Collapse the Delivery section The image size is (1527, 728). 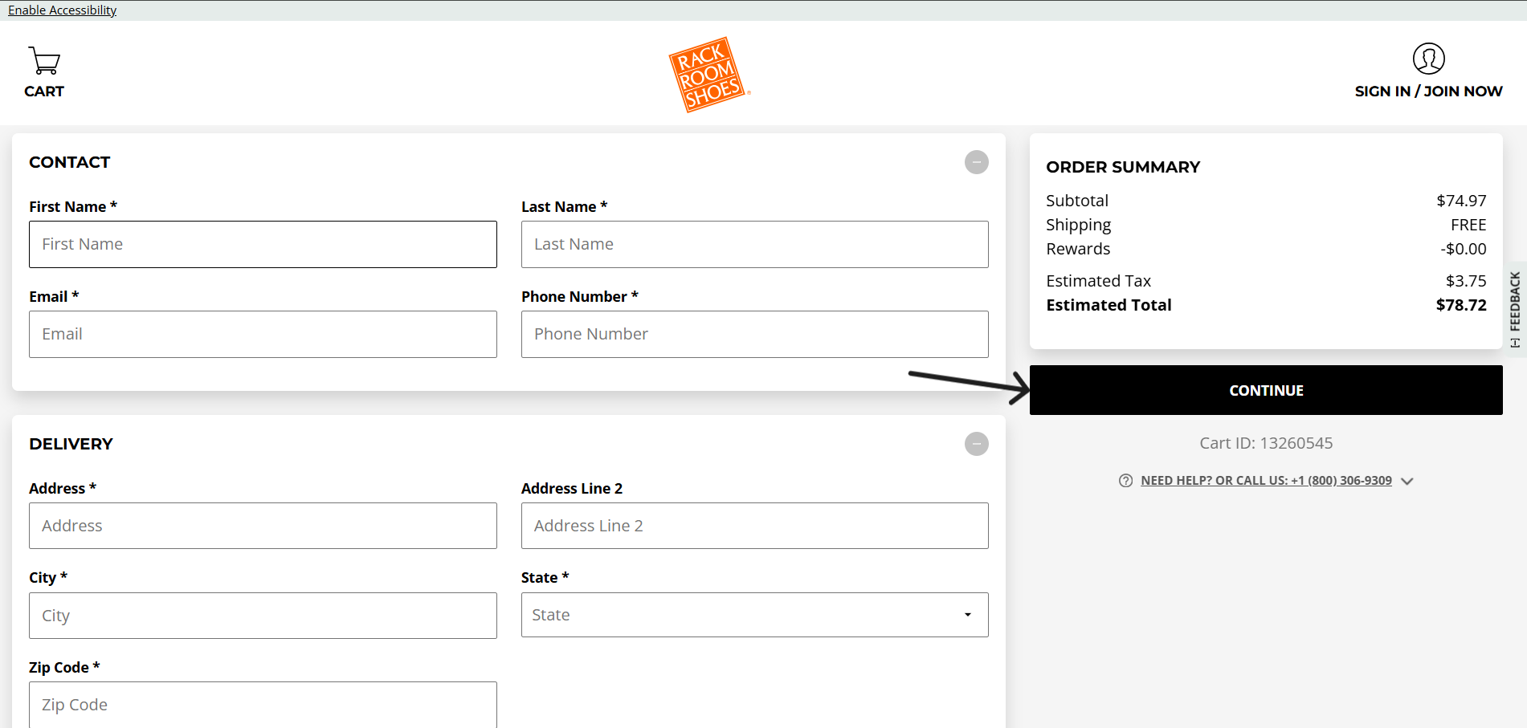[x=976, y=444]
